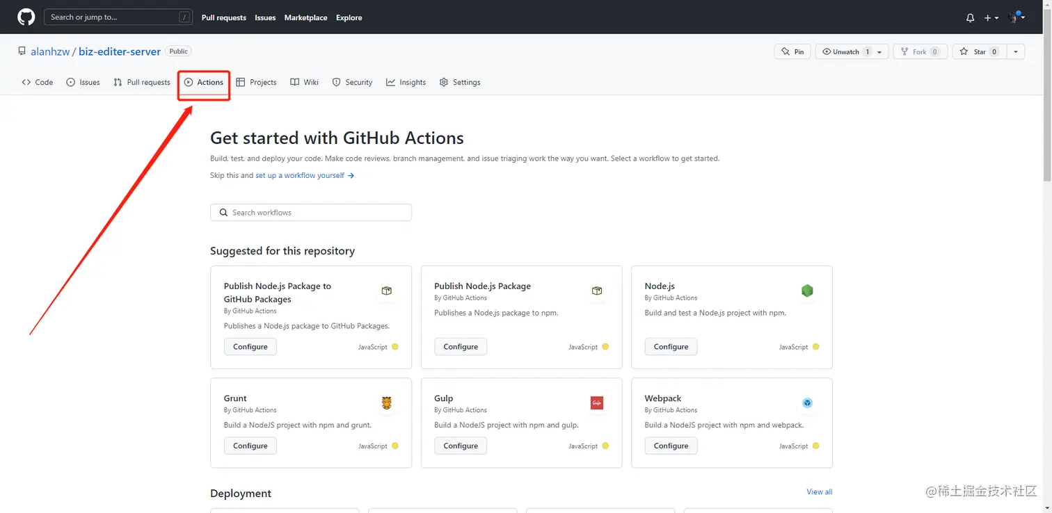Click the green Node.js hexagon icon
Screen dimensions: 1052x513
point(807,291)
